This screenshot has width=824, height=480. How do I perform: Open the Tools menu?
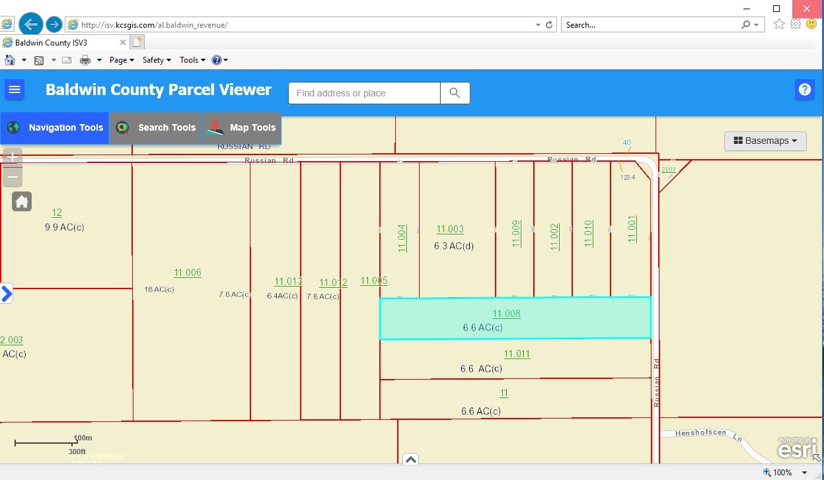coord(192,60)
